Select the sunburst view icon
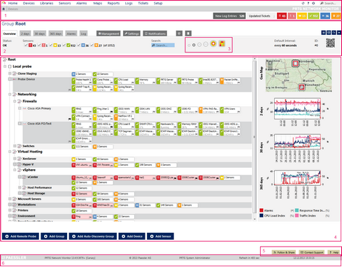 click(x=213, y=43)
